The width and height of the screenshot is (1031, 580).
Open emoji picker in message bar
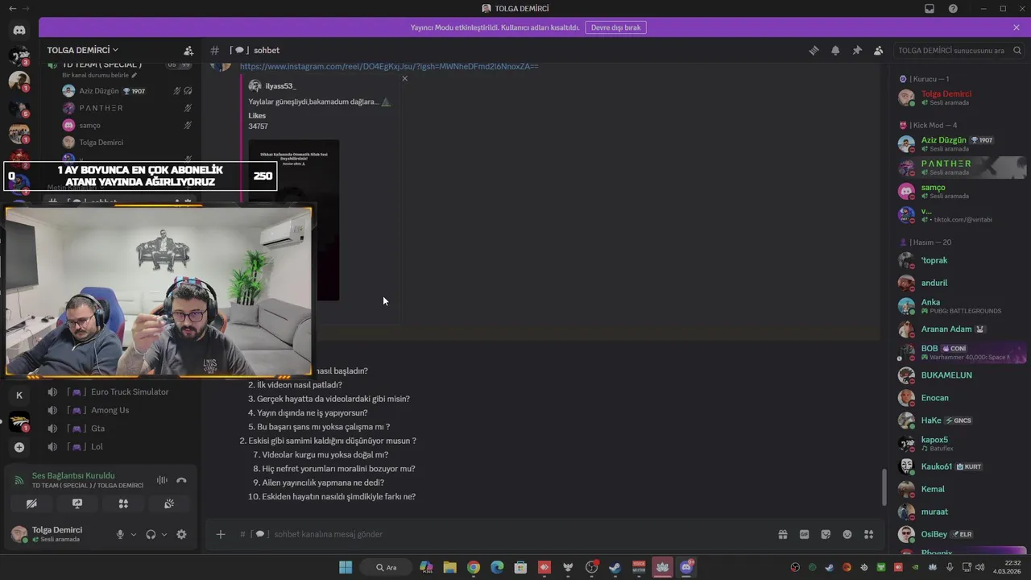pyautogui.click(x=847, y=534)
